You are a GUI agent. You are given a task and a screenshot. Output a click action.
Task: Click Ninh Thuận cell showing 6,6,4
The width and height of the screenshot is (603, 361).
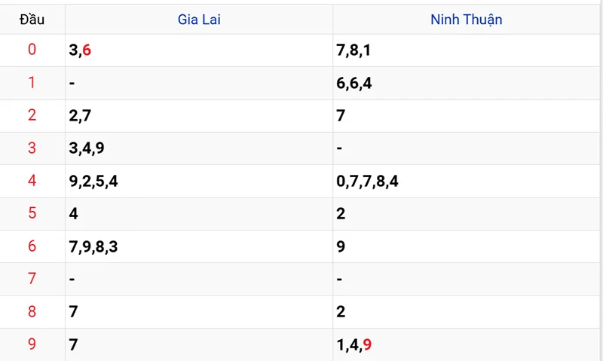pos(354,83)
